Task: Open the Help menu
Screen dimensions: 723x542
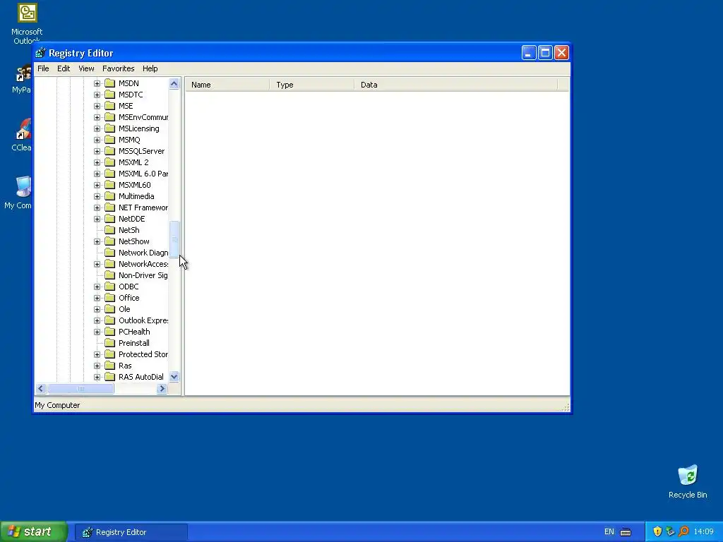Action: tap(150, 68)
